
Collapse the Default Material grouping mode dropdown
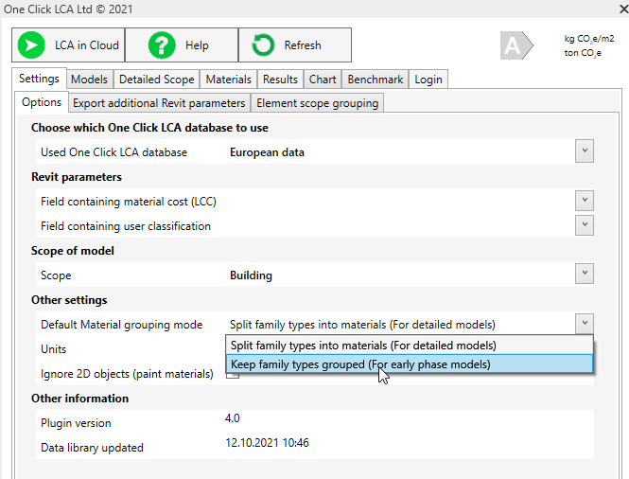[x=585, y=324]
